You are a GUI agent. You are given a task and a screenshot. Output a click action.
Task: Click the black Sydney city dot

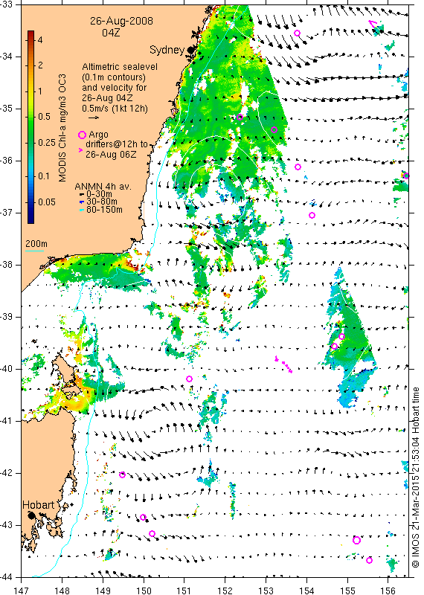[190, 50]
